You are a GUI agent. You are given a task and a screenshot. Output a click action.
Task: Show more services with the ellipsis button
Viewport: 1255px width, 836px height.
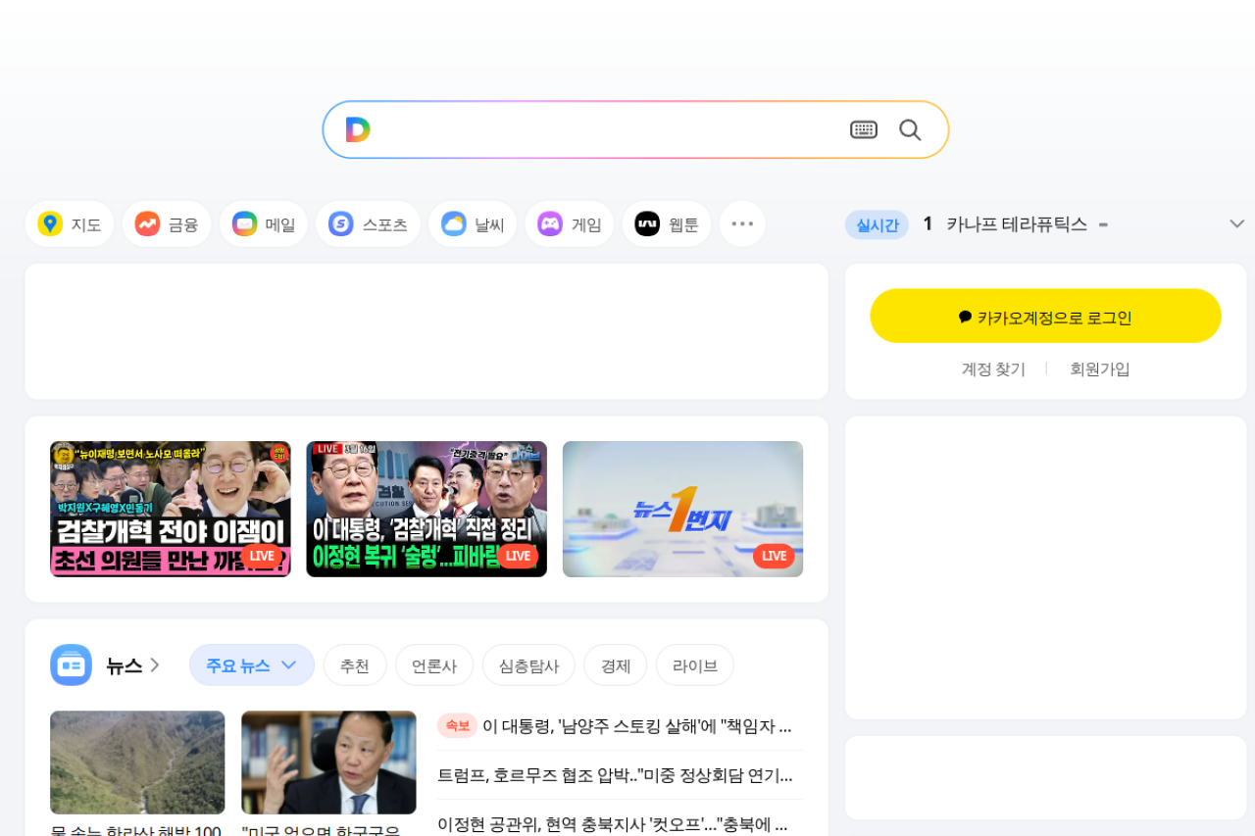tap(742, 224)
